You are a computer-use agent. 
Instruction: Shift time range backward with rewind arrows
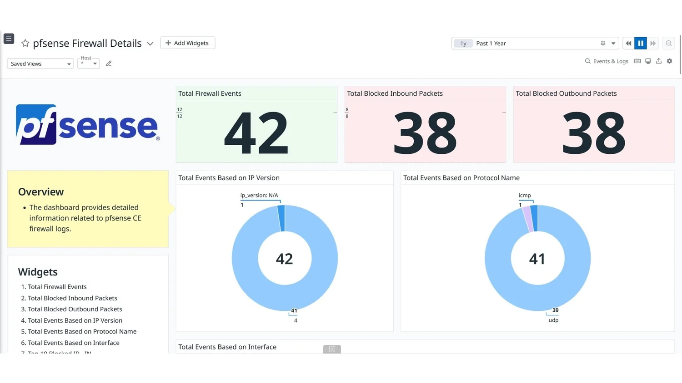click(x=628, y=43)
